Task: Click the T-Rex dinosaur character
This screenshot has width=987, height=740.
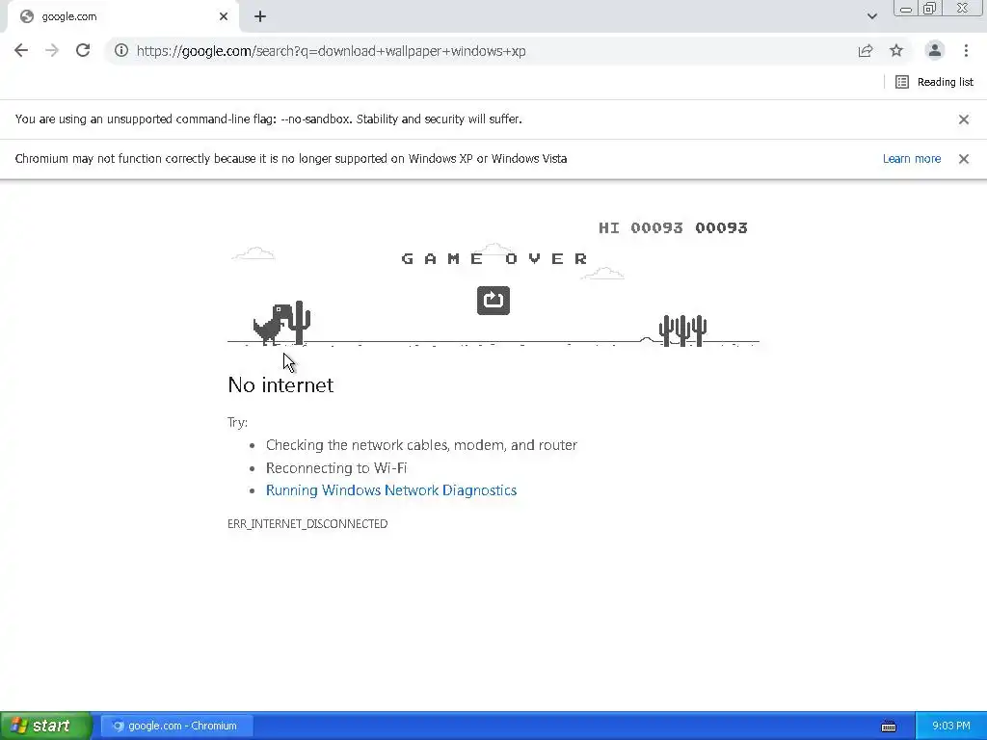Action: click(273, 324)
